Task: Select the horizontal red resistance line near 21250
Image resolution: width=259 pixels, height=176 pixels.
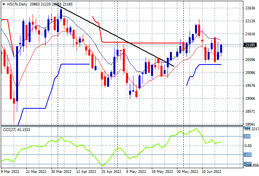Action: coord(143,43)
